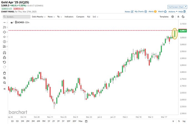189x125 pixels.
Task: Open the Actions dropdown
Action: pyautogui.click(x=173, y=12)
